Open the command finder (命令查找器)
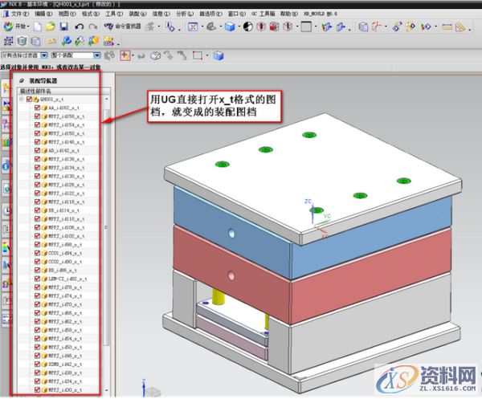The width and height of the screenshot is (482, 399). point(119,27)
